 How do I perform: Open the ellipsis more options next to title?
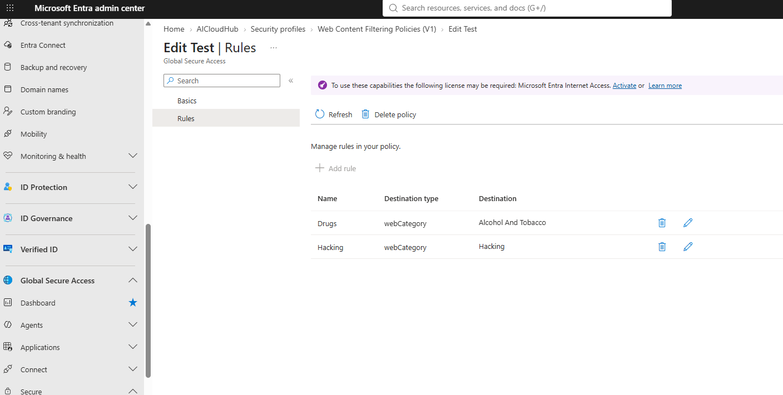(274, 48)
